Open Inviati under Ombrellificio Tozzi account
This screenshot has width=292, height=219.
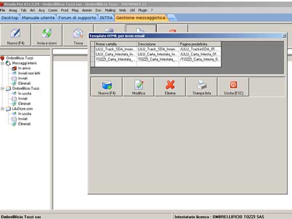point(23,99)
